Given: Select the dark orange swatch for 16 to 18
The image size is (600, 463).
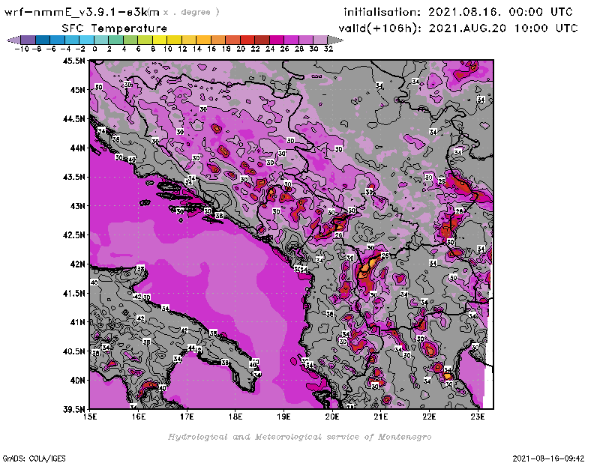Looking at the screenshot, I should (218, 40).
